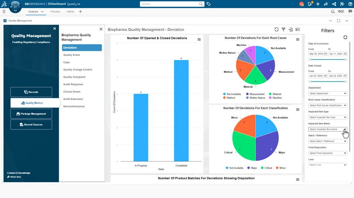The image size is (354, 198).
Task: Close the Quality Management dark panel
Action: [x=55, y=29]
